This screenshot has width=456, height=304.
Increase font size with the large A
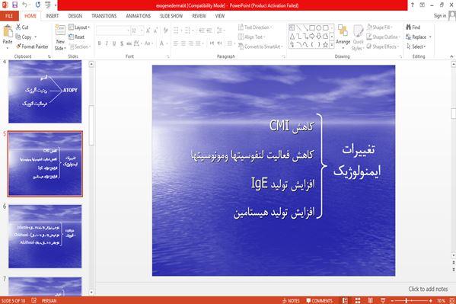pyautogui.click(x=148, y=30)
